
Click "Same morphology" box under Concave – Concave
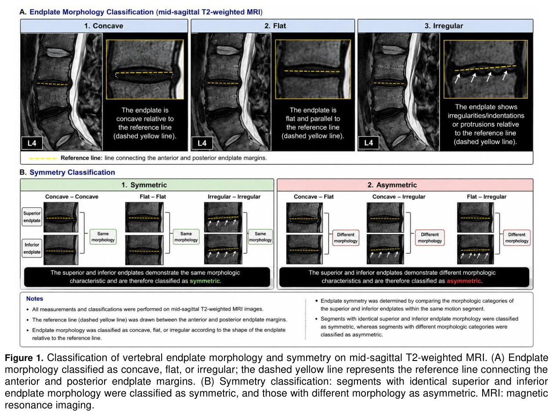click(x=103, y=238)
